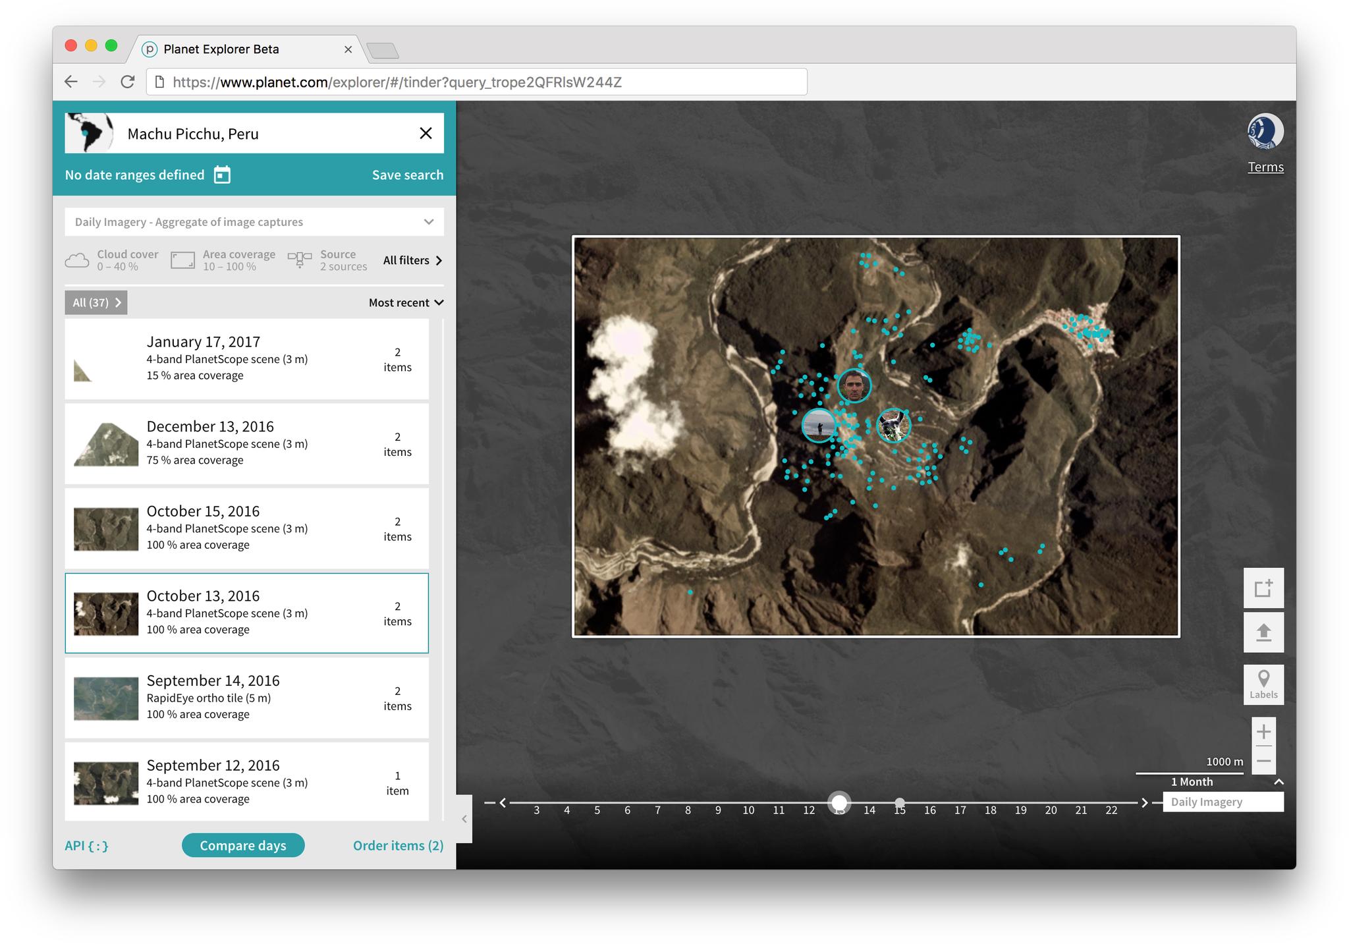Open the Area coverage filter
Screen dimensions: 1349x944
(223, 260)
